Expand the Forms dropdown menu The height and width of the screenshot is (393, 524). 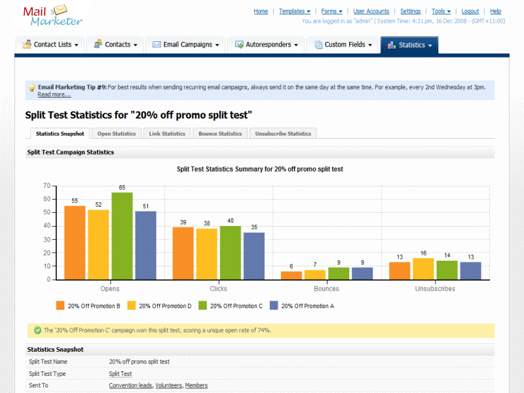pos(331,11)
